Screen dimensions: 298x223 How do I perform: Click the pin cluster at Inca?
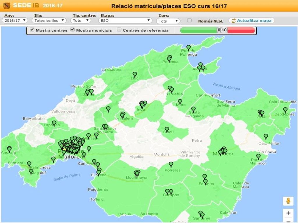point(143,105)
